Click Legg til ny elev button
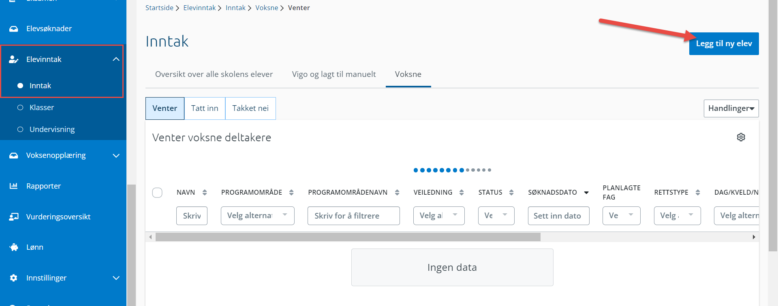Viewport: 778px width, 306px height. click(x=724, y=44)
